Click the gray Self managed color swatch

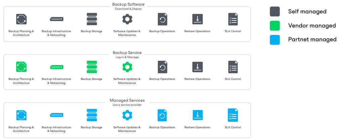(x=275, y=11)
